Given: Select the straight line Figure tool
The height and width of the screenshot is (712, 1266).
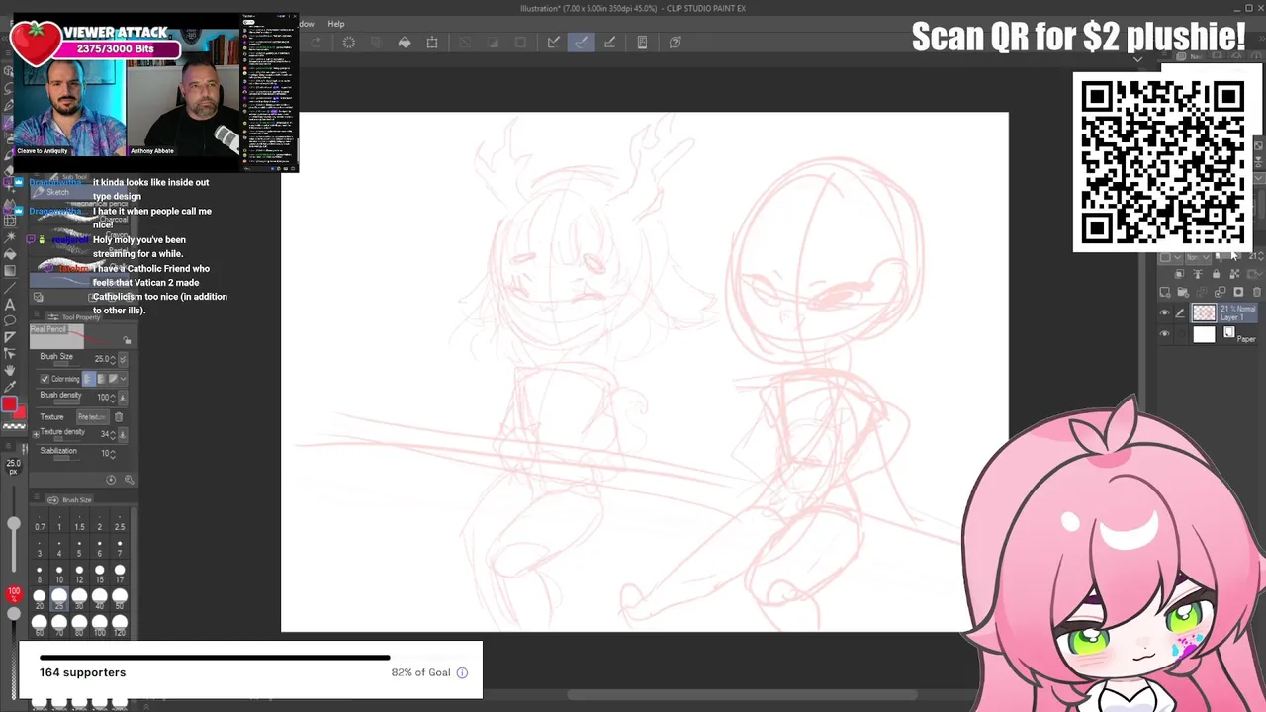Looking at the screenshot, I should click(x=10, y=287).
